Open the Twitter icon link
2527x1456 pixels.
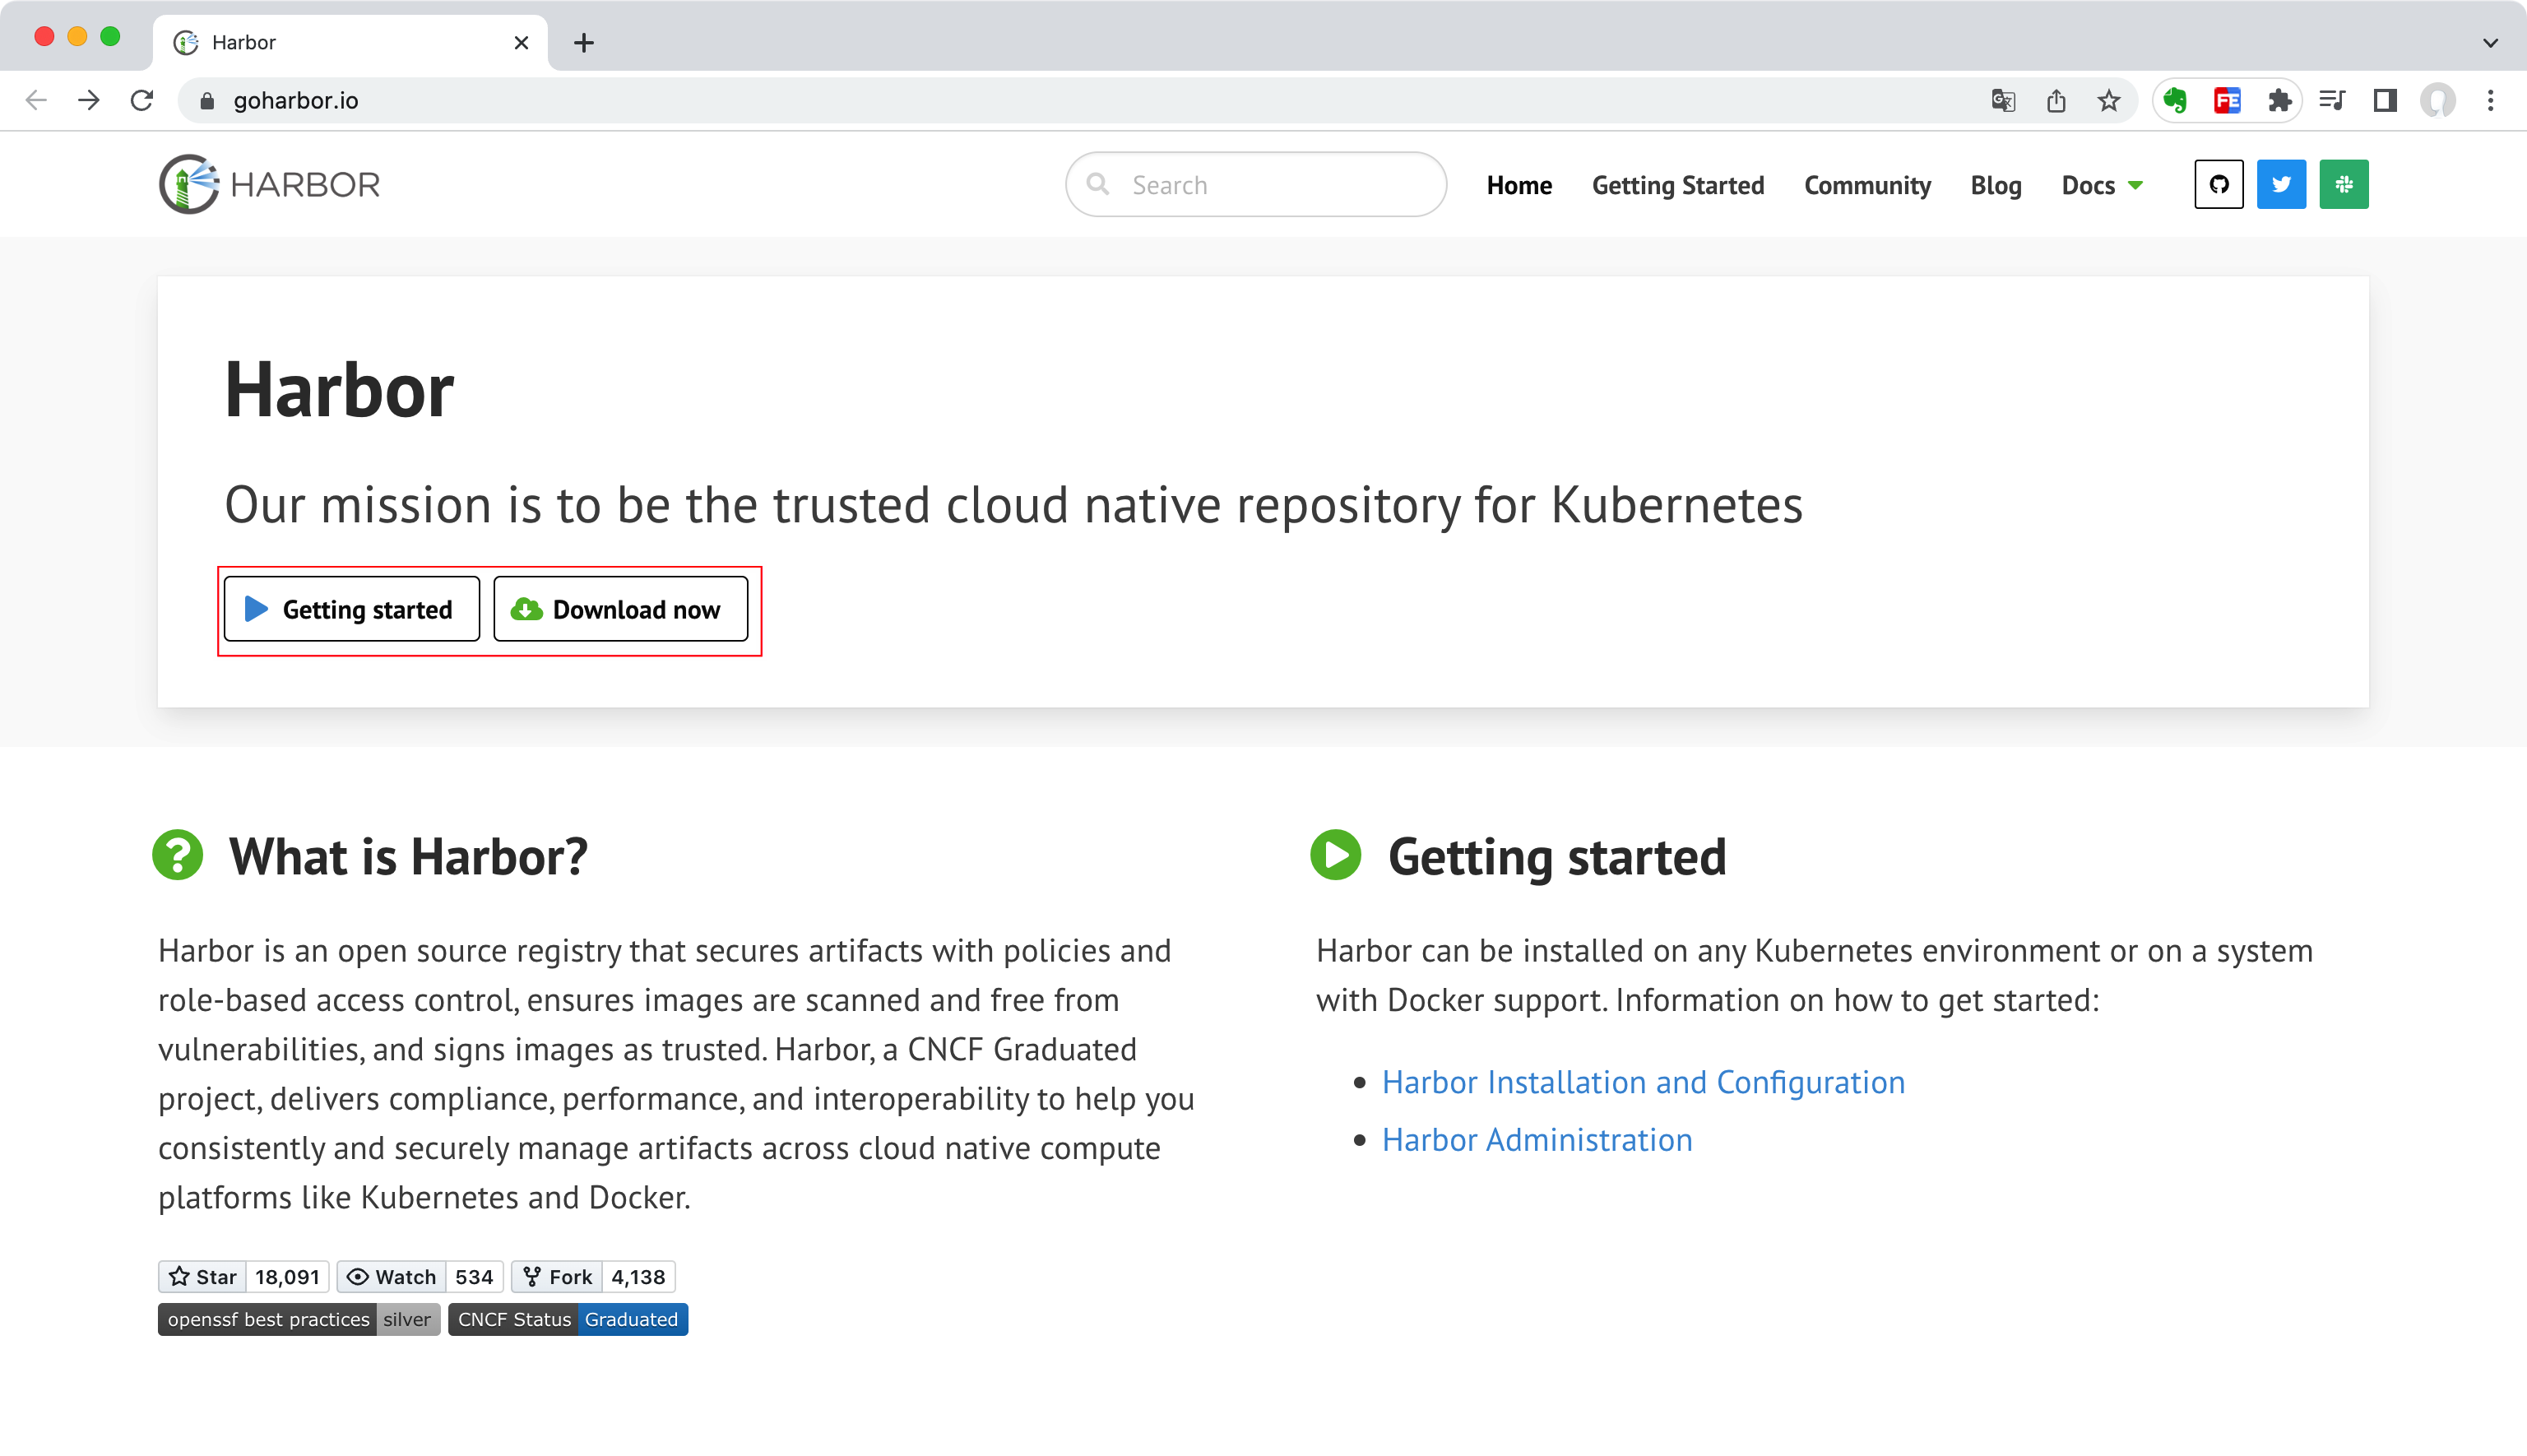click(2281, 184)
